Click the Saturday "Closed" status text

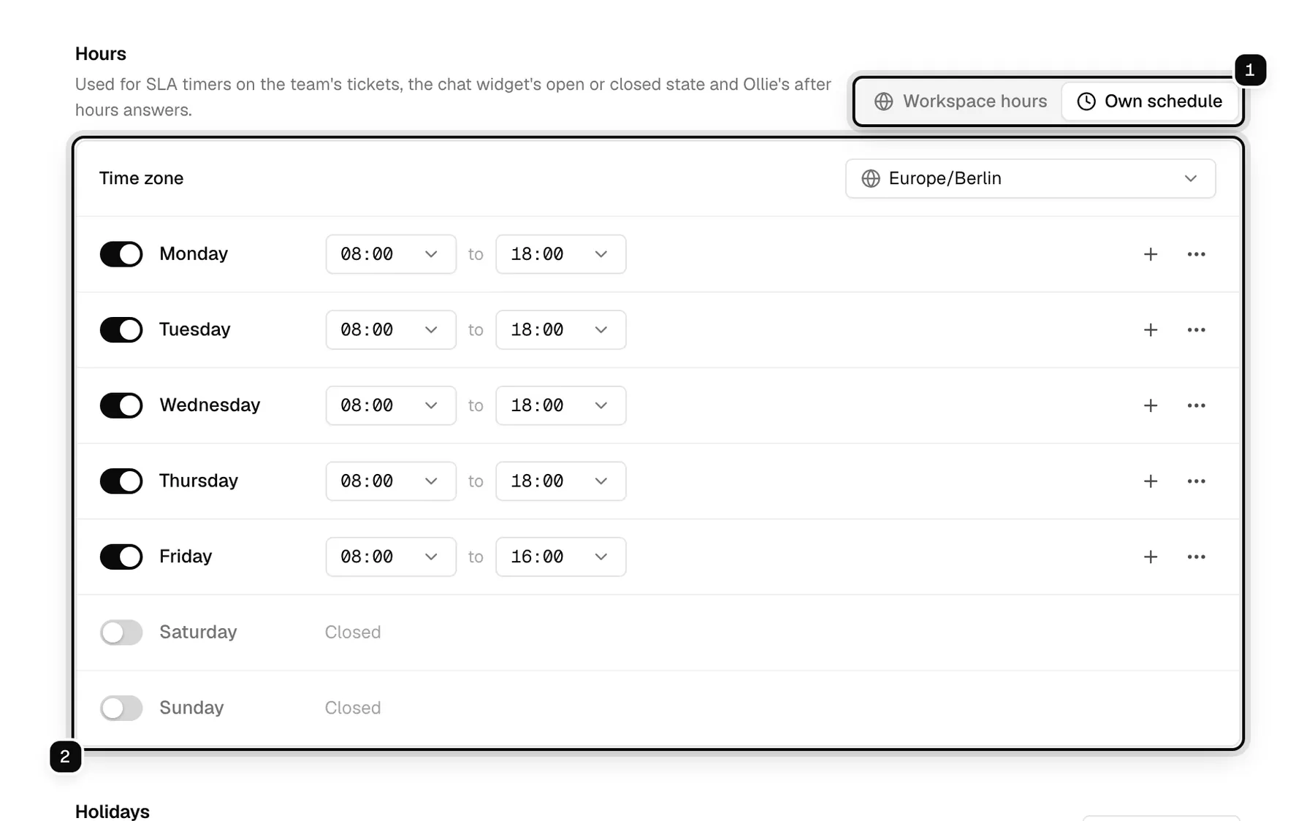click(x=353, y=633)
